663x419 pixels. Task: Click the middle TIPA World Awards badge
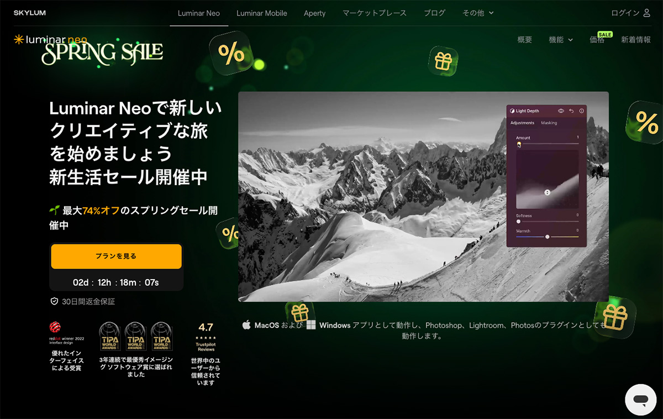pyautogui.click(x=135, y=337)
